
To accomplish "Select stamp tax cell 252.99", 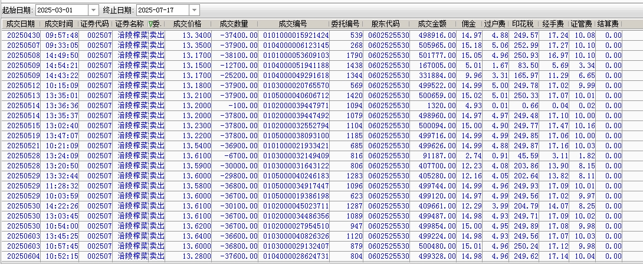I will tap(526, 45).
